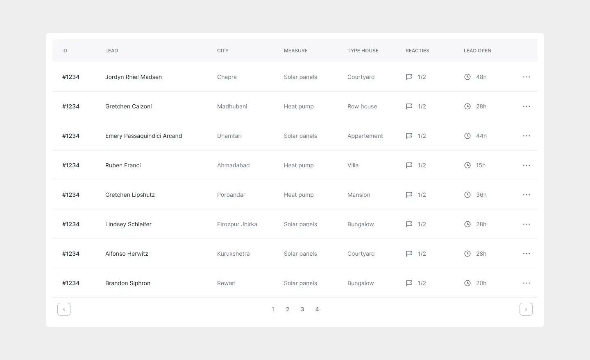Click the city cell Kurukshetra
This screenshot has width=590, height=360.
click(234, 254)
